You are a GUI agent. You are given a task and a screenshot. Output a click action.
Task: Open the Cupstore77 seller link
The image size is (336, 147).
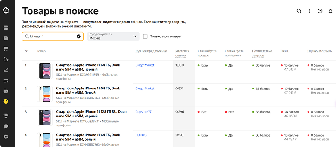pos(144,112)
